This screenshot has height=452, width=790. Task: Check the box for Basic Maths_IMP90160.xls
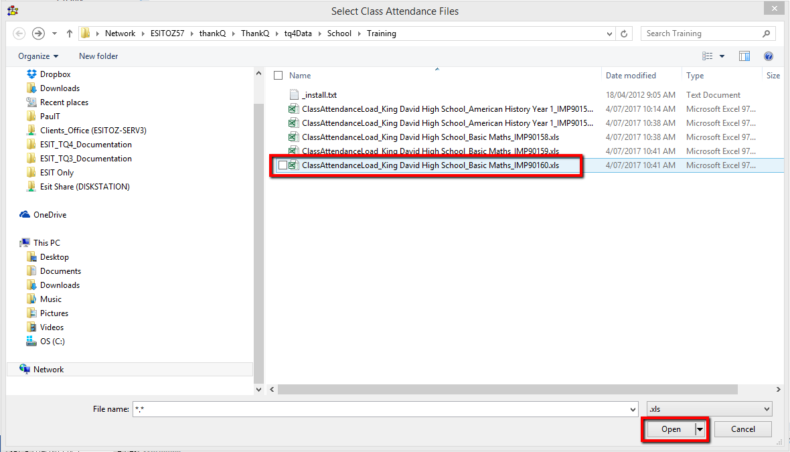tap(283, 165)
